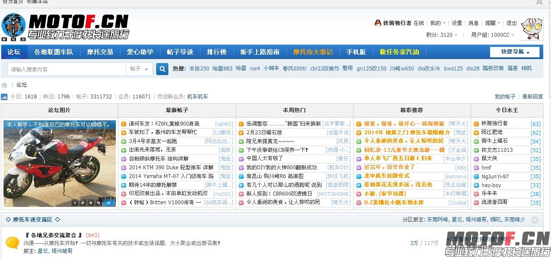Select slide number 4 on the photo carousel
The width and height of the screenshot is (551, 259).
[99, 202]
